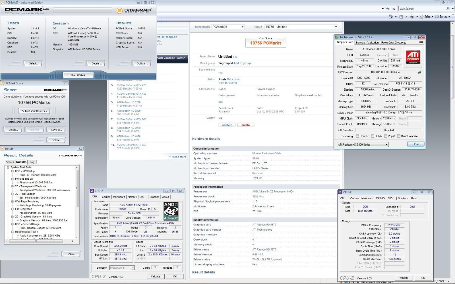
Task: Click the Run PCMark button
Action: tap(78, 75)
